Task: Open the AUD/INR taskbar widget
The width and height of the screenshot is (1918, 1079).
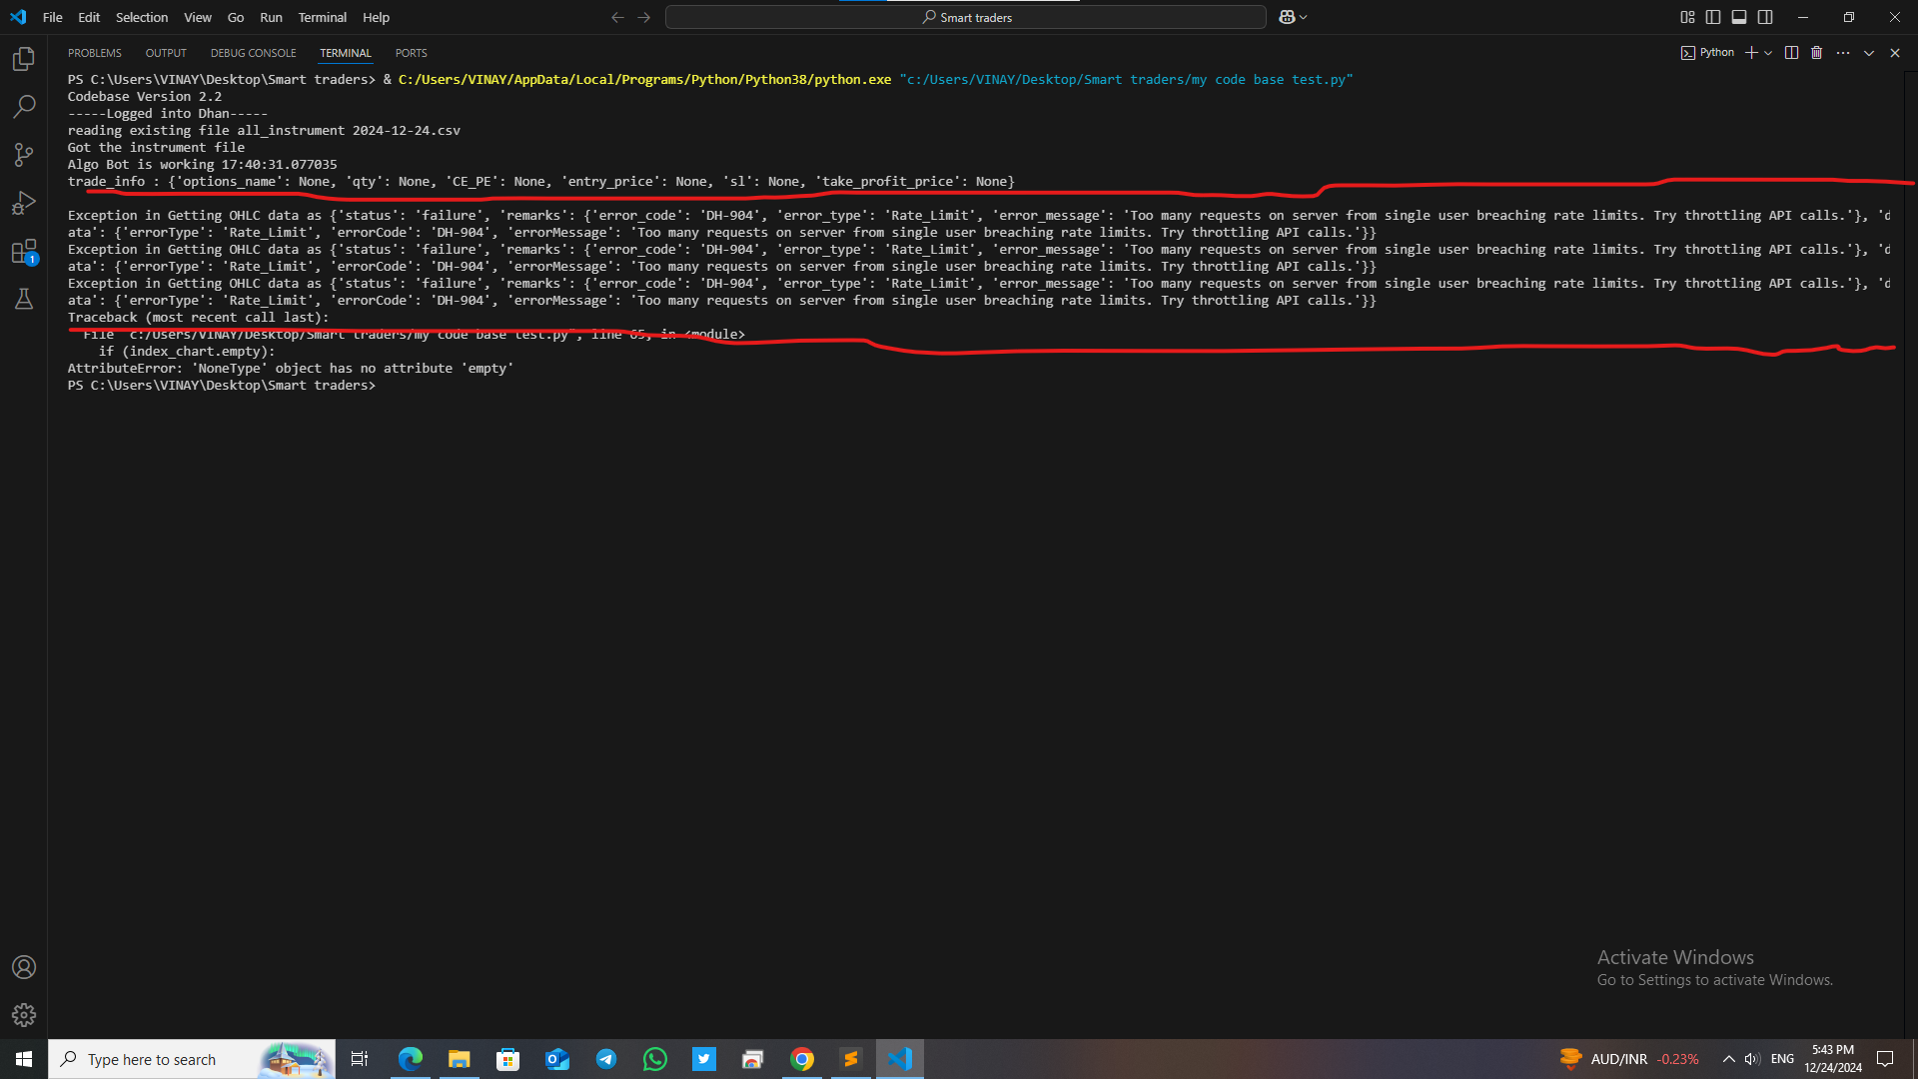Action: 1629,1059
